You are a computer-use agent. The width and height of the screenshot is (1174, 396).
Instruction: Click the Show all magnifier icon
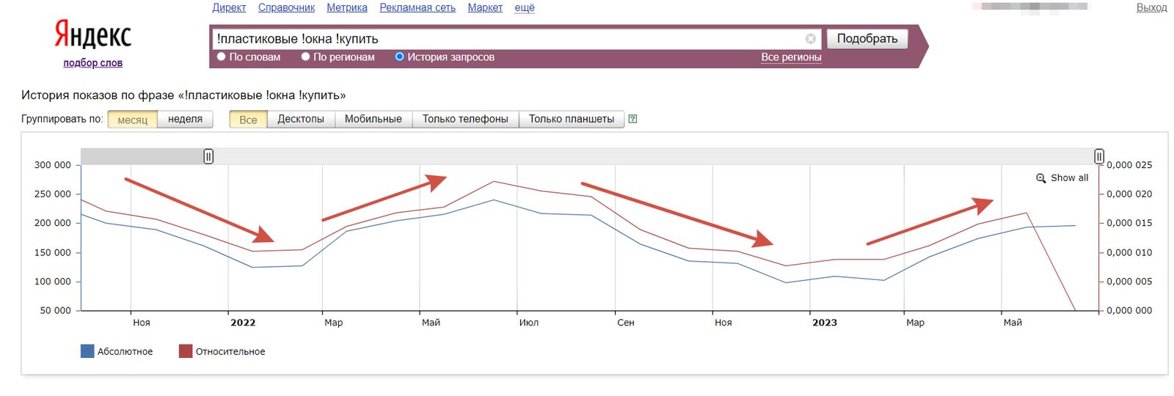1040,178
